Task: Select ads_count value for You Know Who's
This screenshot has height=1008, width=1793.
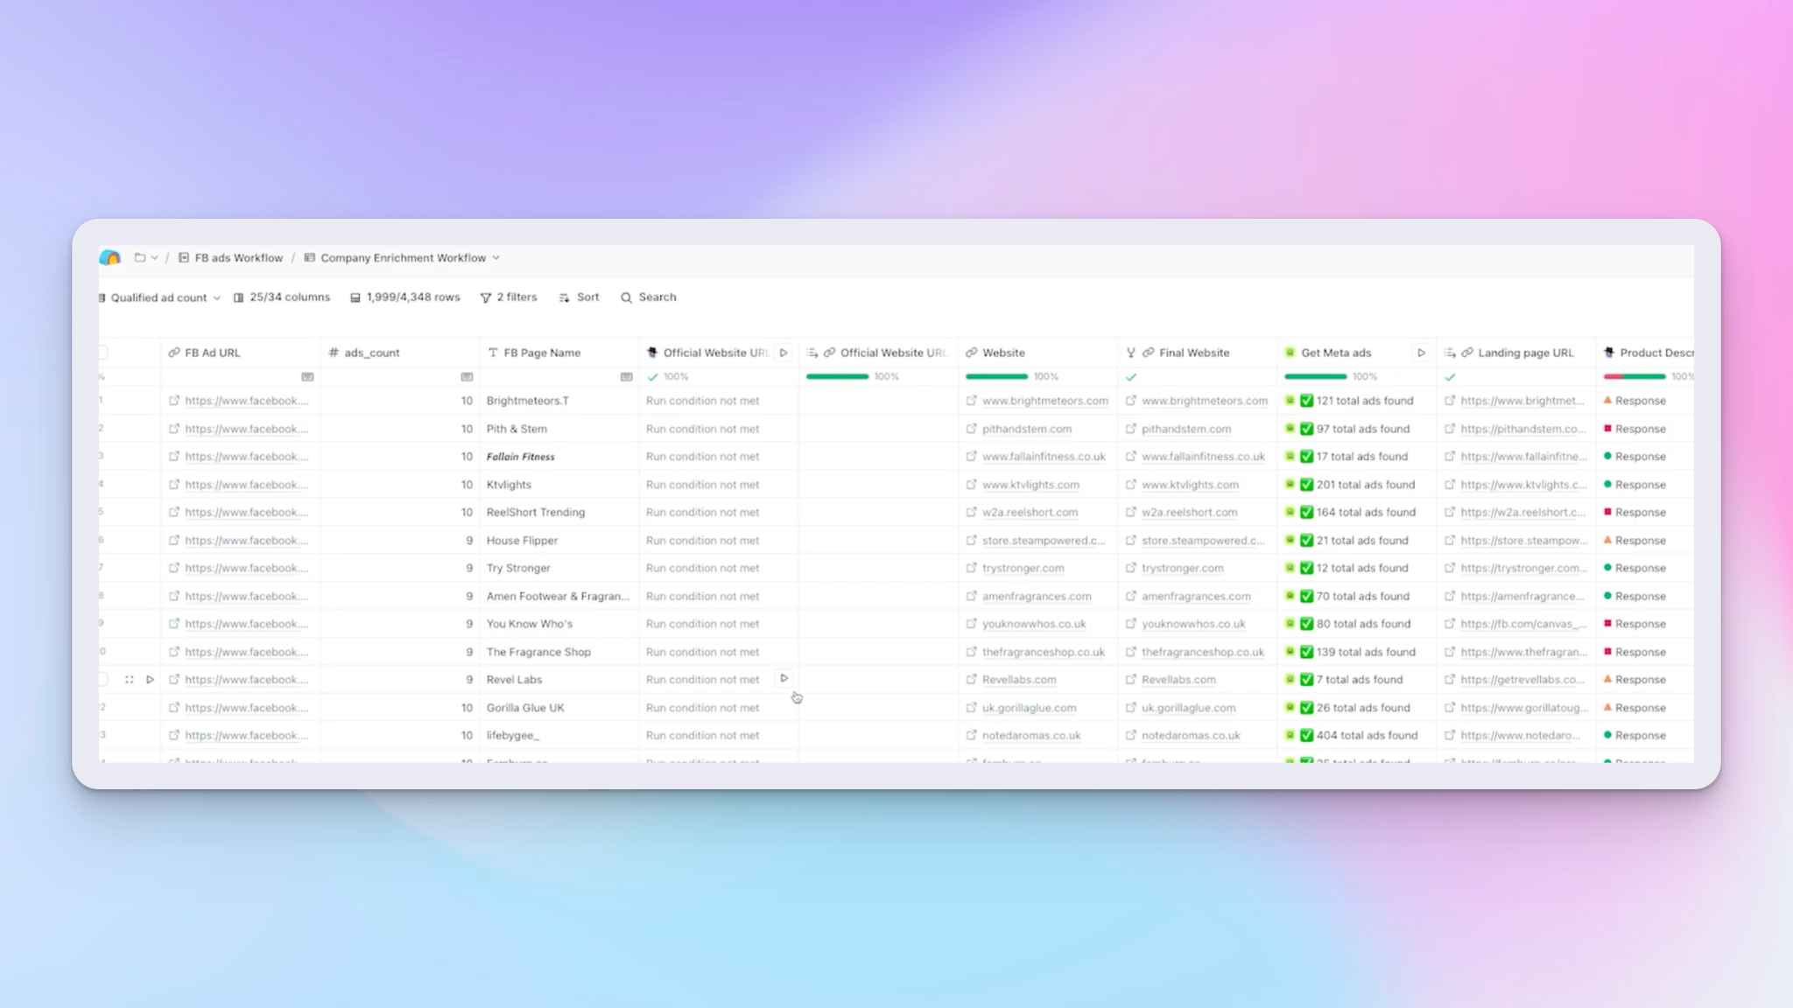Action: (x=400, y=624)
